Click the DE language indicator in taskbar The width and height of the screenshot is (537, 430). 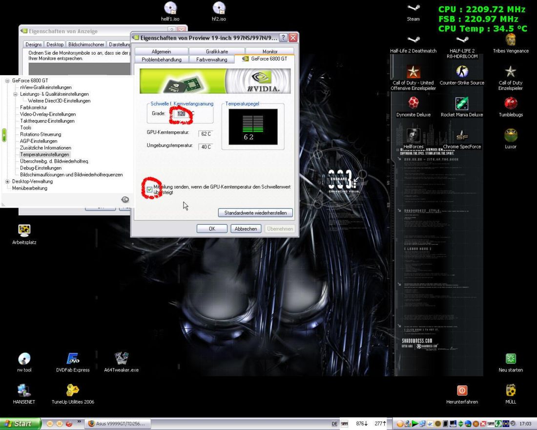point(334,424)
